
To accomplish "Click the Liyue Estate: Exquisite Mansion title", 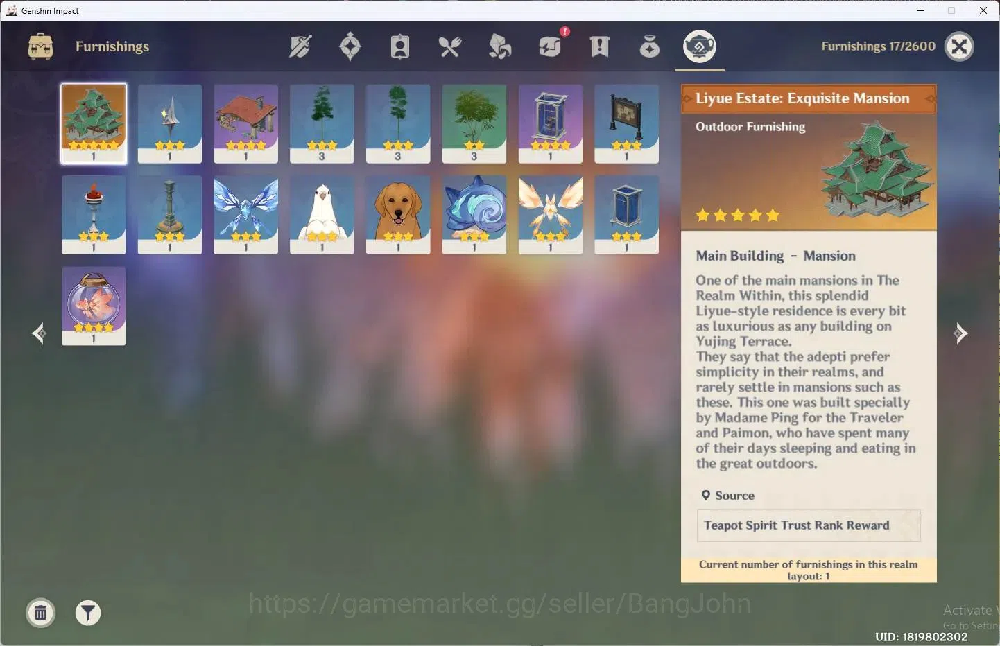I will [x=802, y=98].
